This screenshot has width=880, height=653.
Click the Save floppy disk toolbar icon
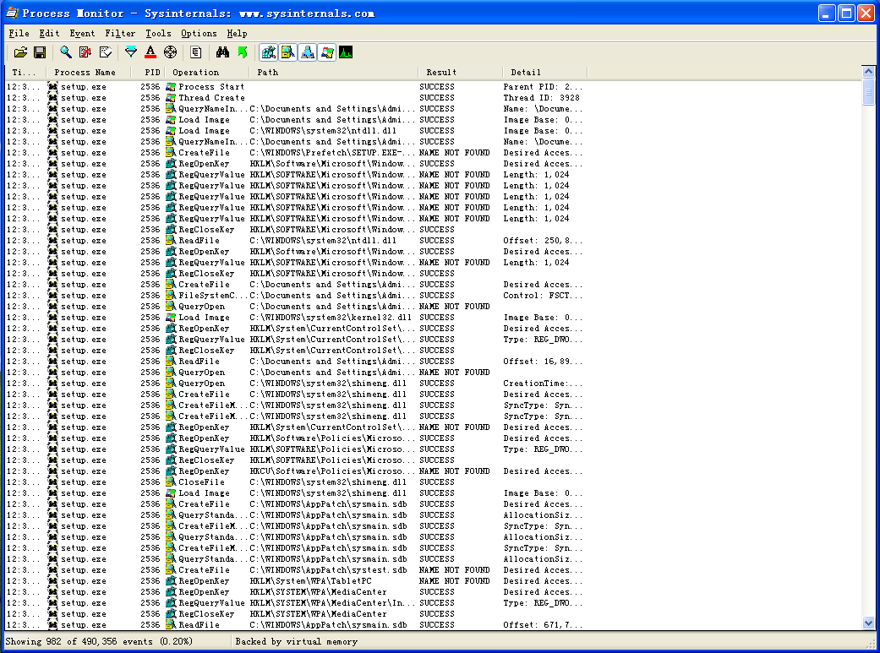[x=39, y=52]
